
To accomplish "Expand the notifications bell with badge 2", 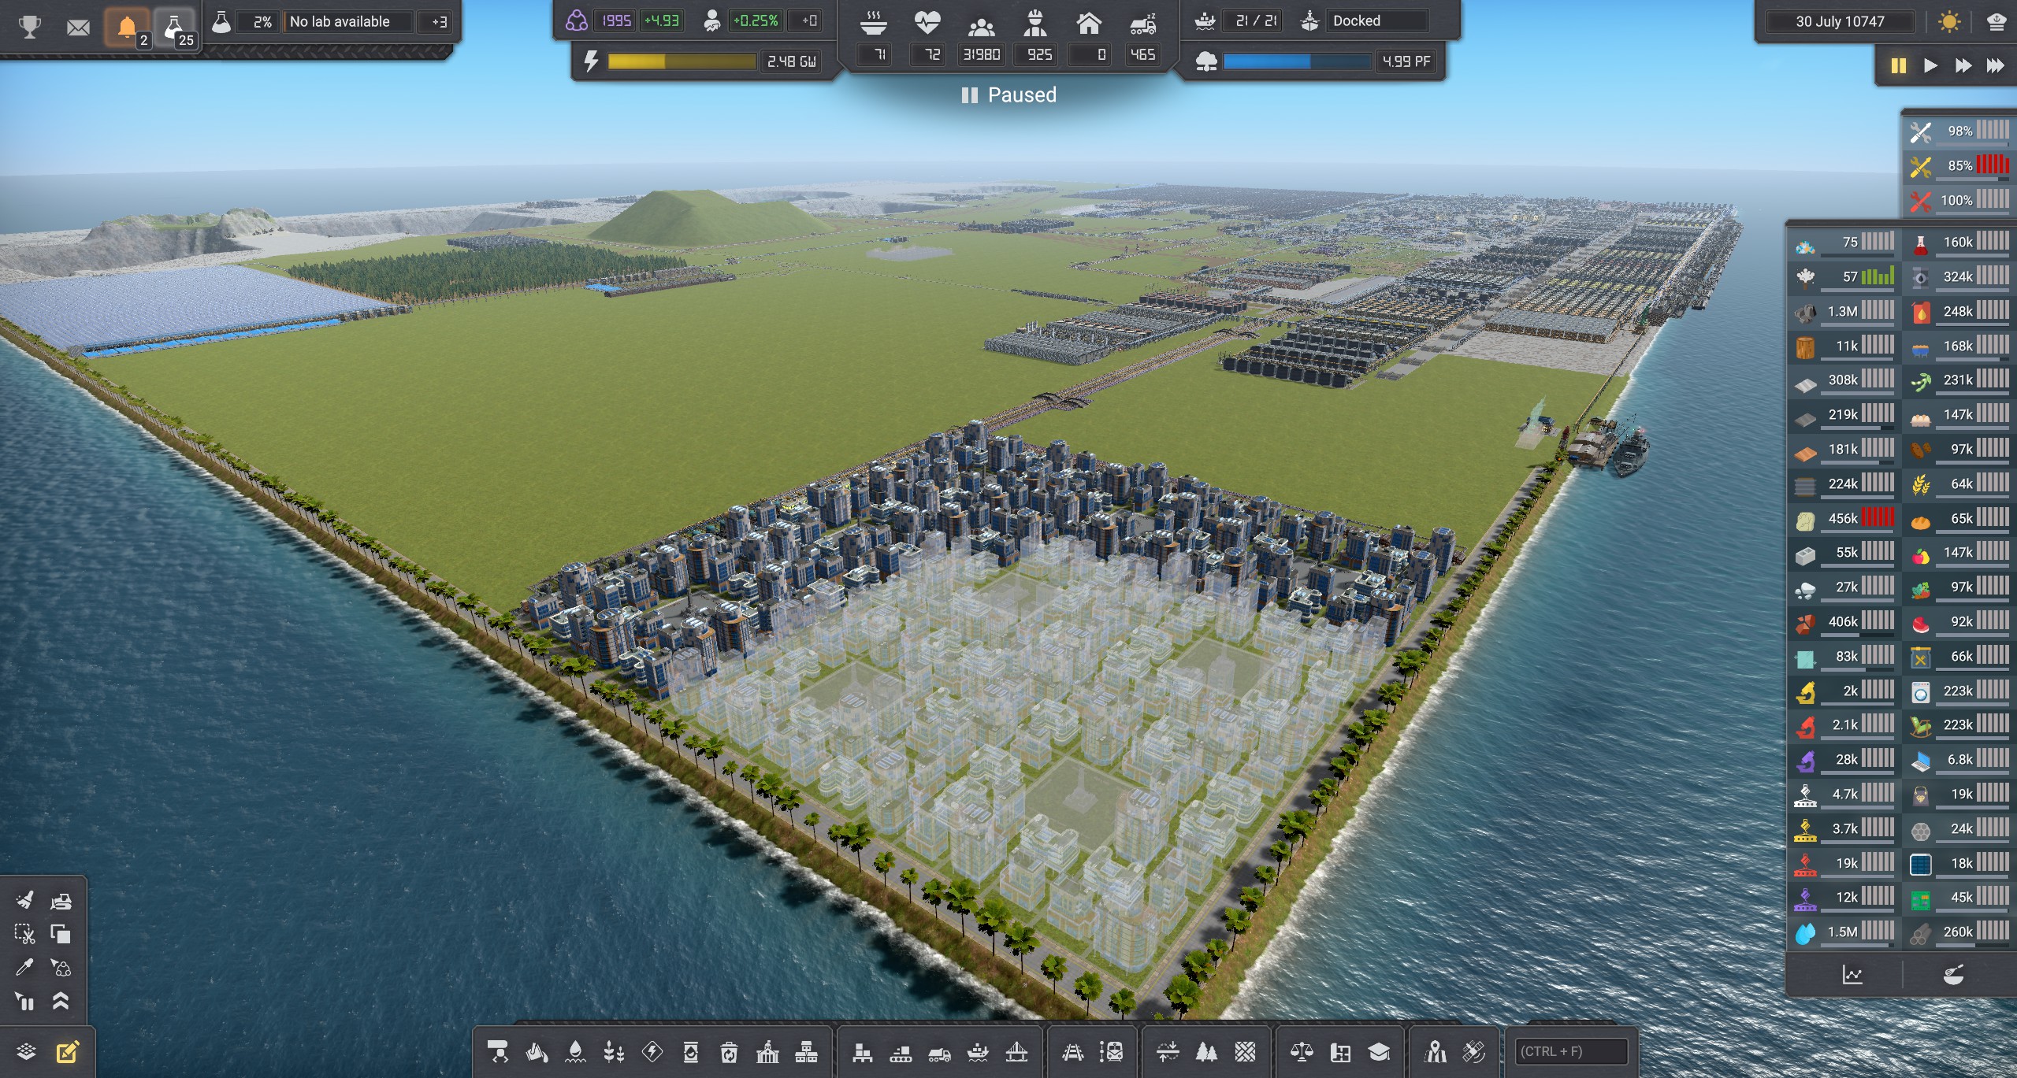I will pyautogui.click(x=127, y=28).
